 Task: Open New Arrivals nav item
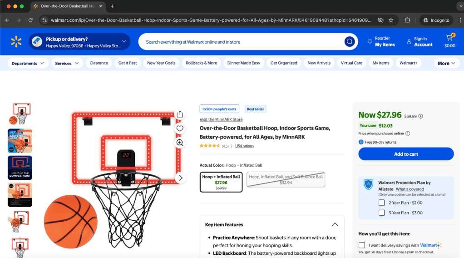pos(319,63)
